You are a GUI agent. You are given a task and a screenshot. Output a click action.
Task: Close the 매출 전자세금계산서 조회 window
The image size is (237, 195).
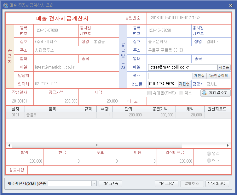(231, 5)
